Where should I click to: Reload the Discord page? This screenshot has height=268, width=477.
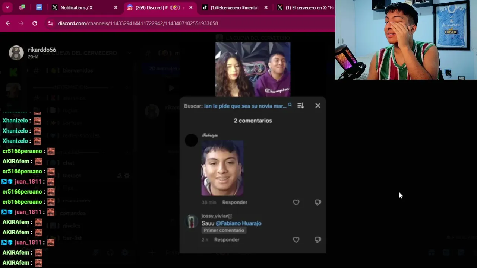(x=35, y=23)
